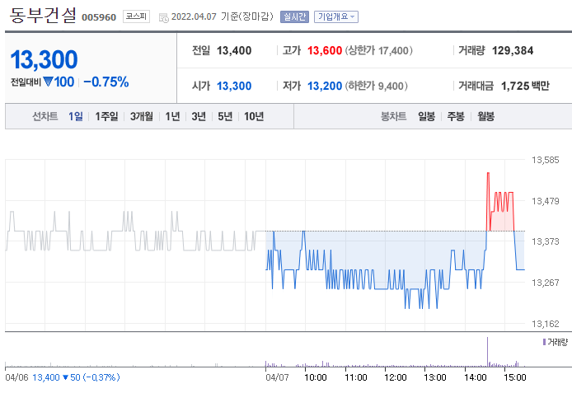Click the 12:00 time axis label
The image size is (572, 393).
point(395,377)
